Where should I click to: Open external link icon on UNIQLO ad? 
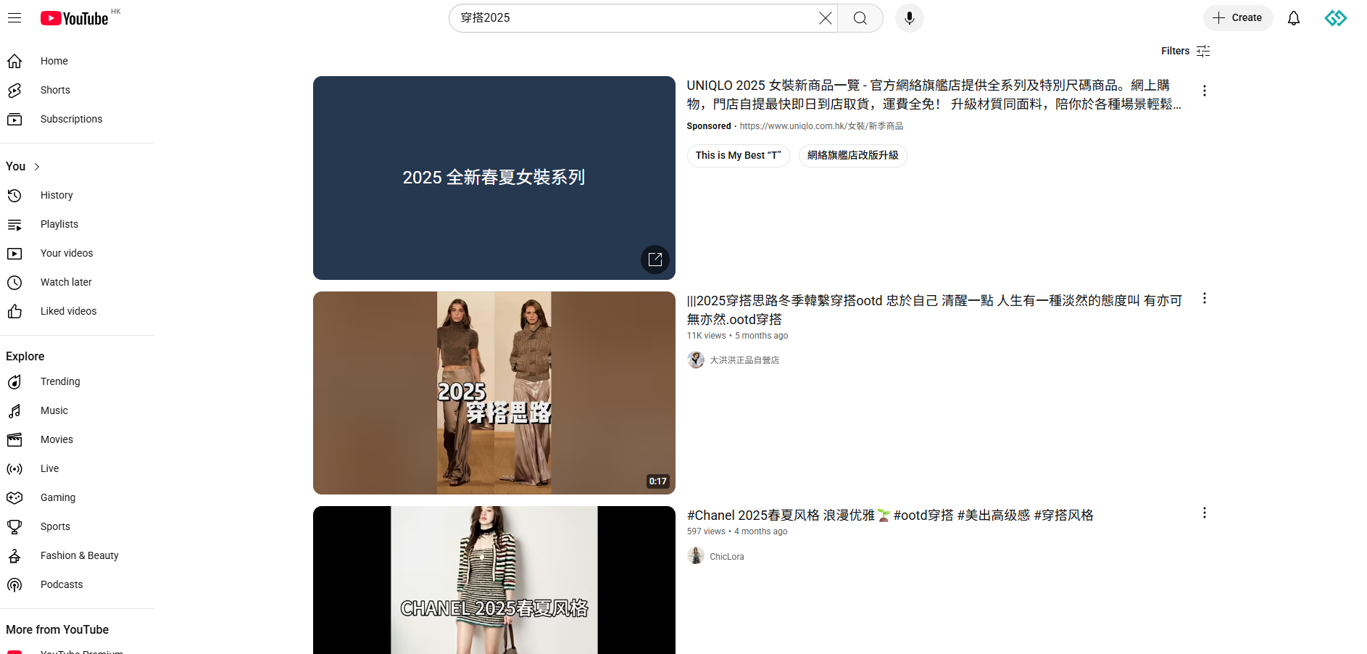[x=655, y=259]
